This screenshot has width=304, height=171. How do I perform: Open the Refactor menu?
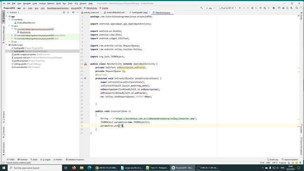51,3
